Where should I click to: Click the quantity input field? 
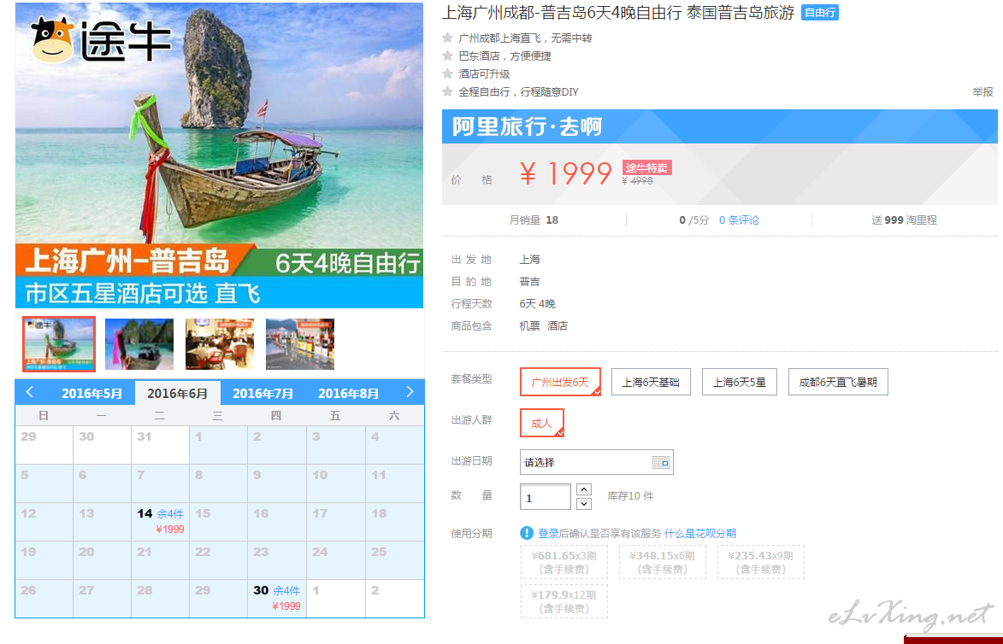545,497
